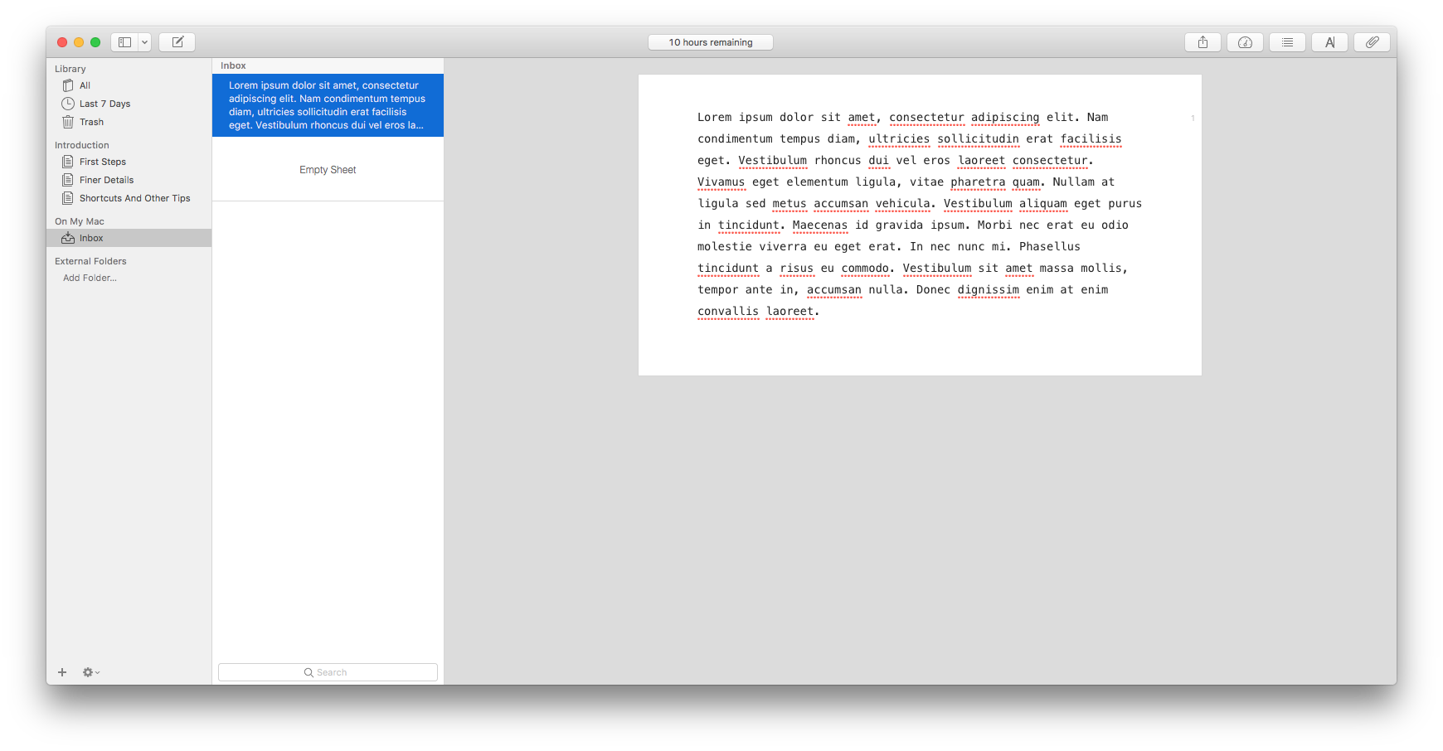The width and height of the screenshot is (1443, 751).
Task: Click the word Maecenas in the editor
Action: click(x=819, y=225)
